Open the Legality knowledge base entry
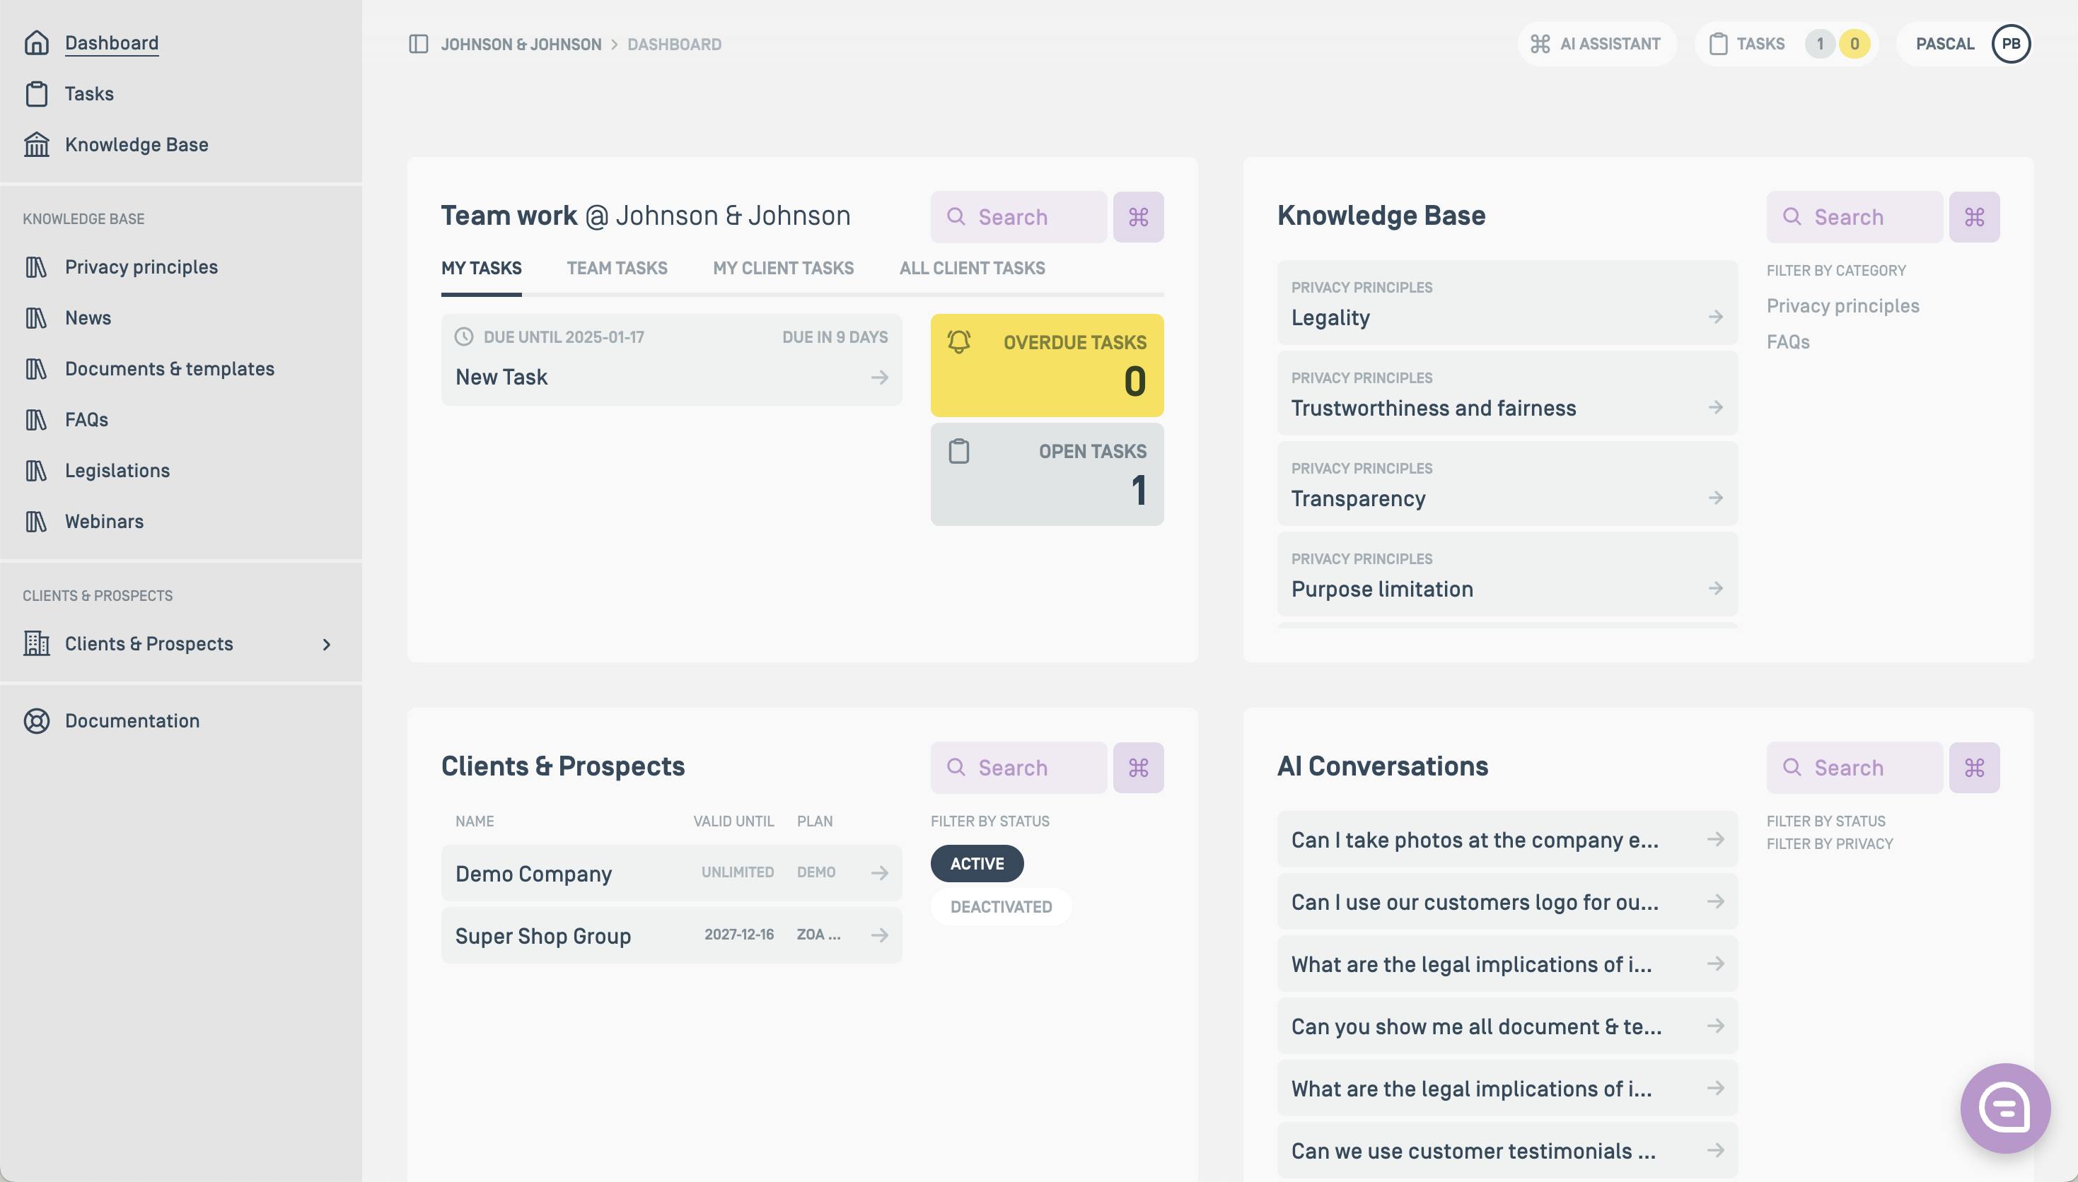Image resolution: width=2078 pixels, height=1182 pixels. [1507, 303]
